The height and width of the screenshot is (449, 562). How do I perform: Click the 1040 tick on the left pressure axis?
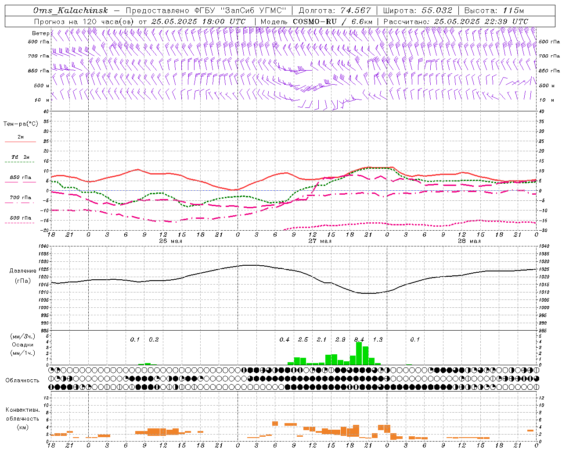pos(43,246)
